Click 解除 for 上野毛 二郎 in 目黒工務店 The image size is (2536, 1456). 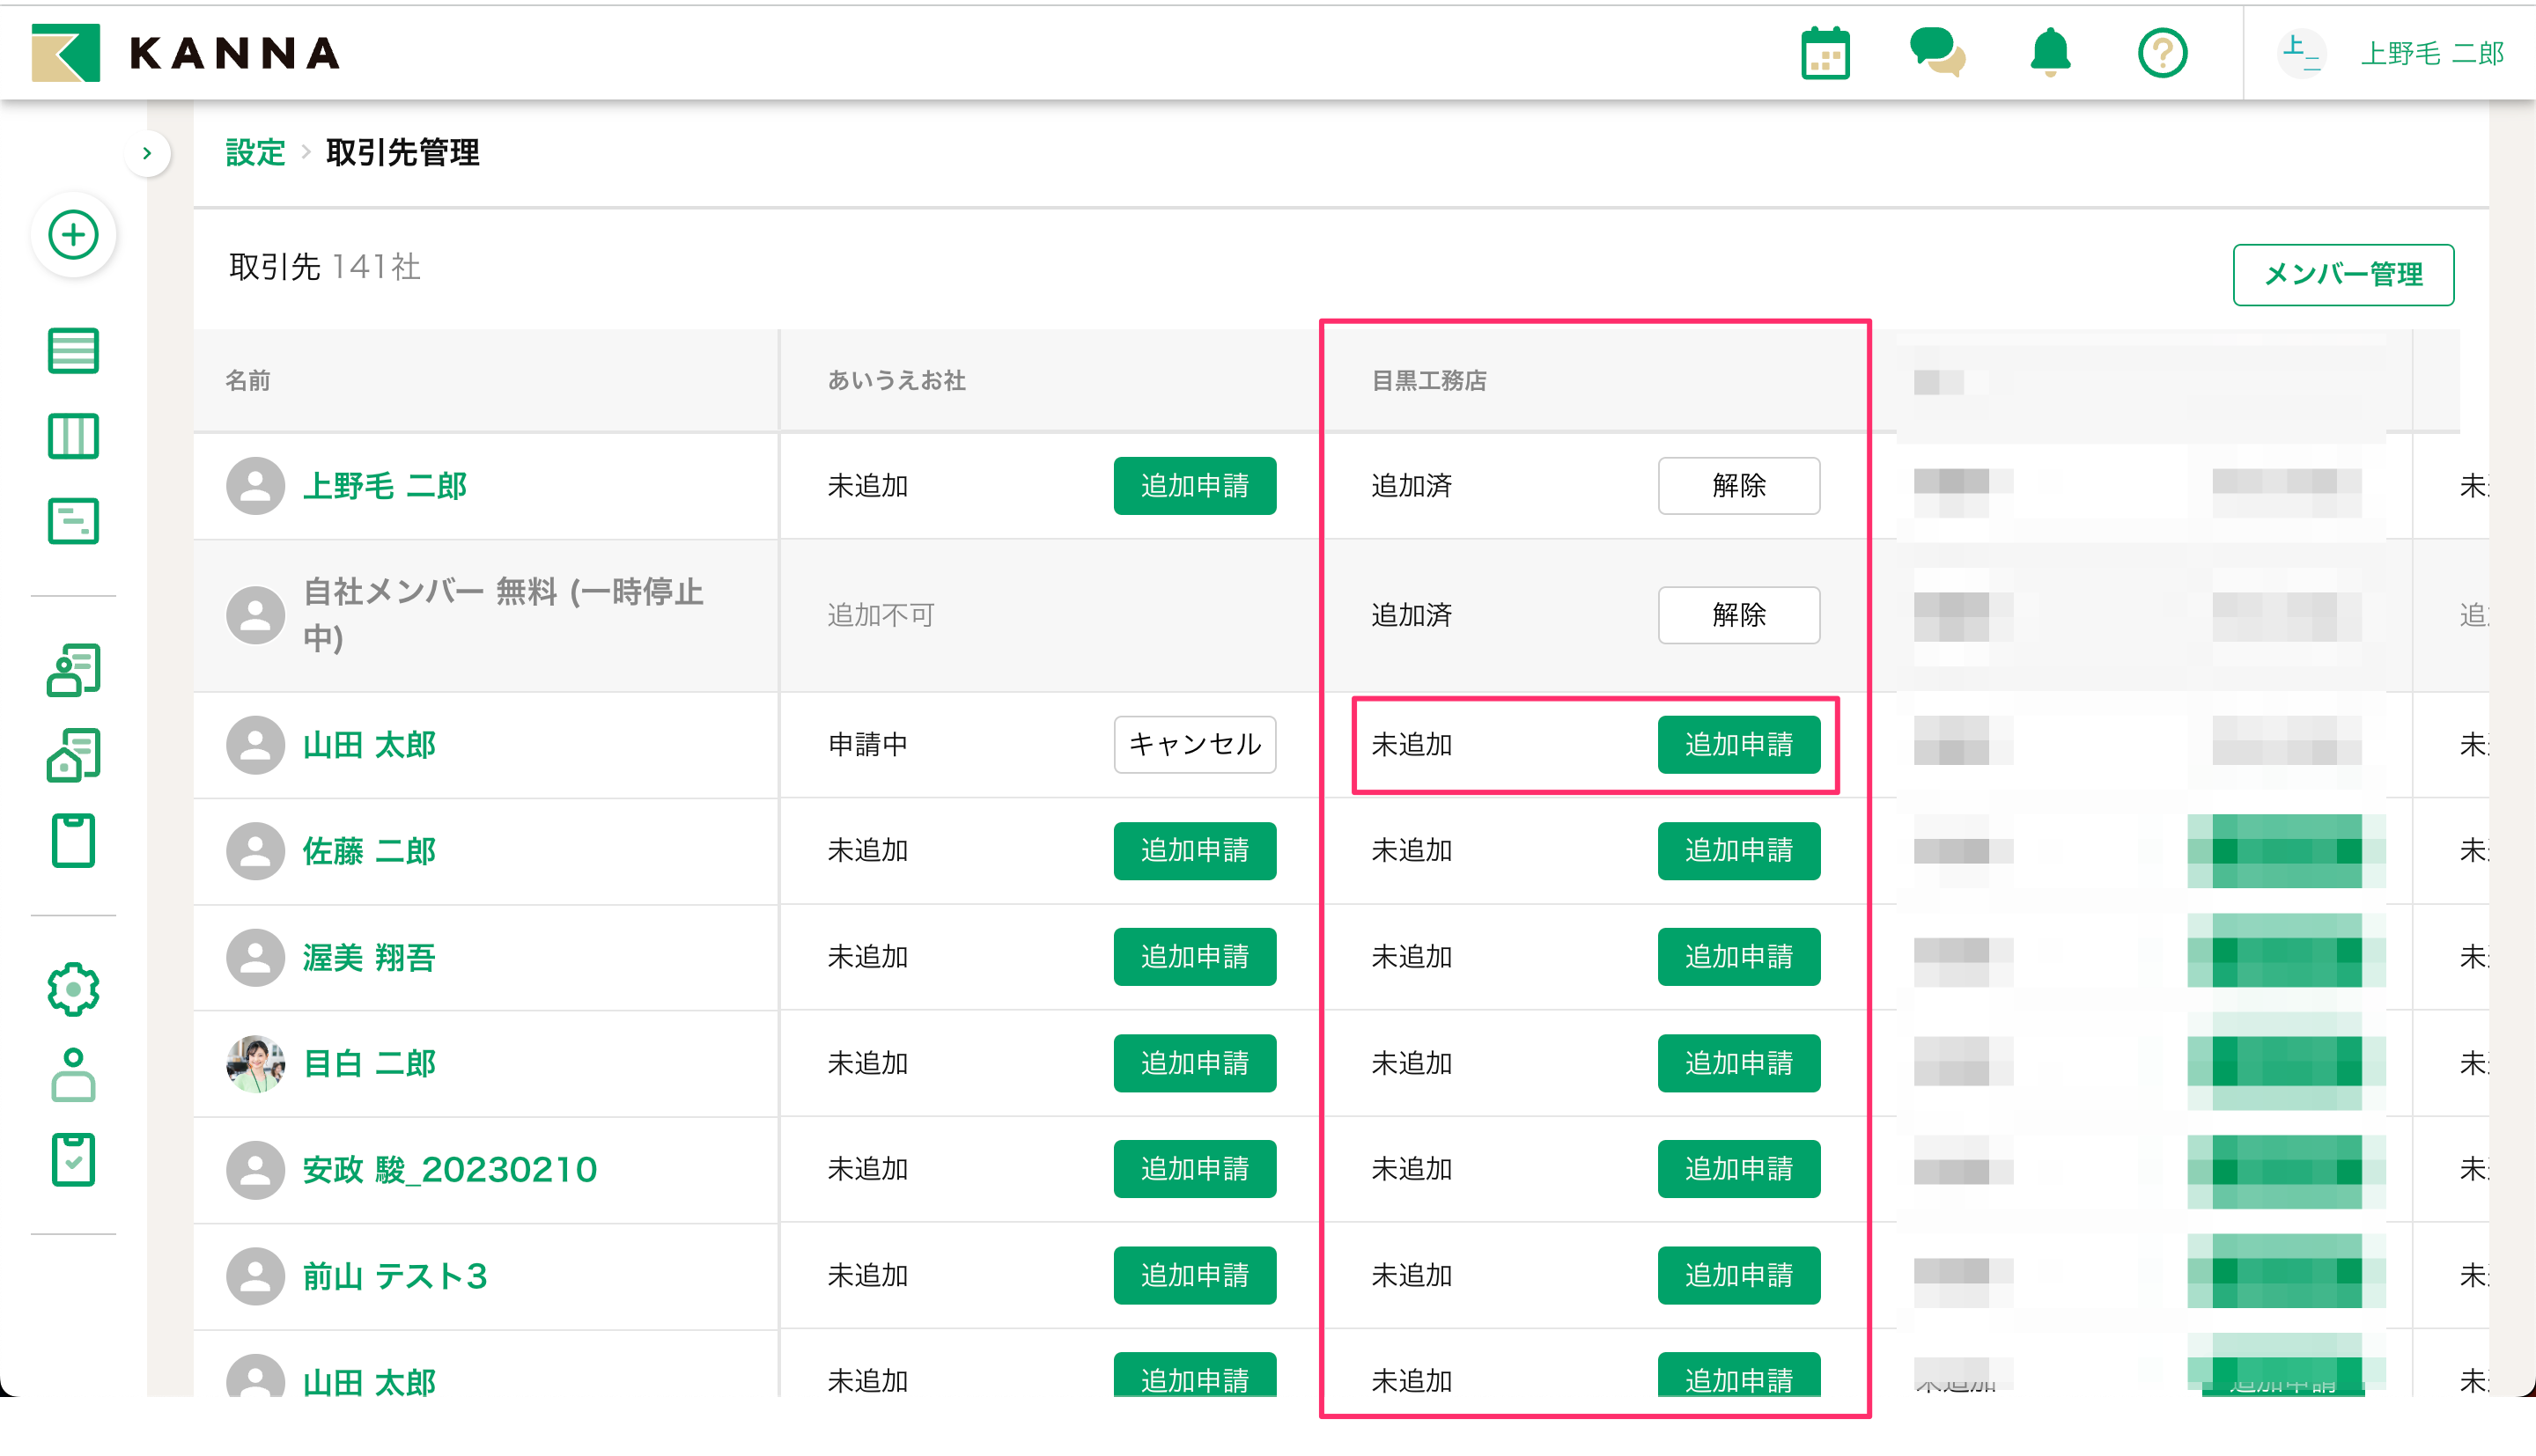[x=1738, y=486]
